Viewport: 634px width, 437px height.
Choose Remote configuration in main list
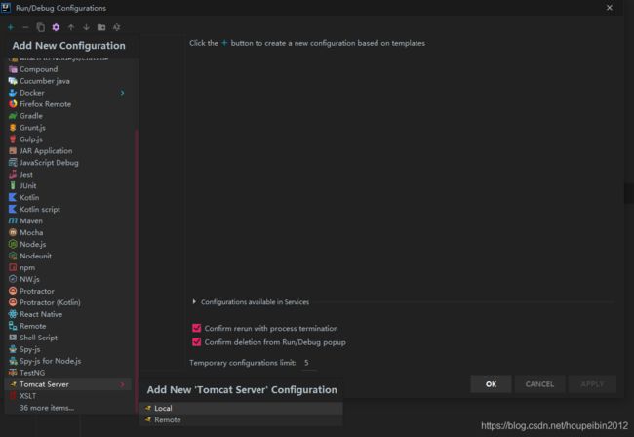click(33, 326)
